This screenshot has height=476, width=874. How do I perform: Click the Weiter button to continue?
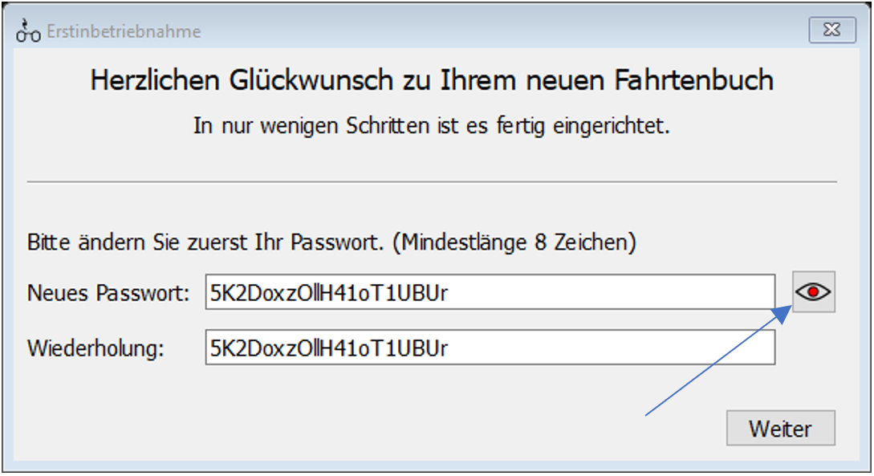[x=780, y=428]
